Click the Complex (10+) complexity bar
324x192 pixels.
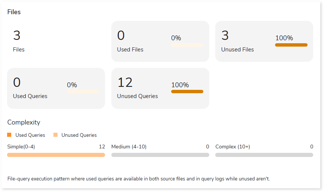pyautogui.click(x=264, y=155)
